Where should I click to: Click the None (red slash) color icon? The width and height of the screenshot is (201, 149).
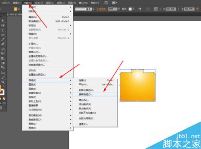pos(4,99)
